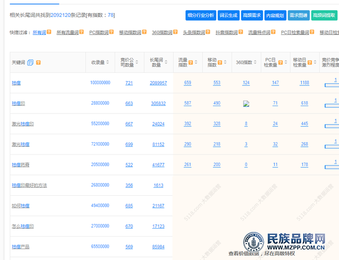Viewport: 339px width, 260px height.
Task: Filter by 所有词 quick filter
Action: pos(39,33)
